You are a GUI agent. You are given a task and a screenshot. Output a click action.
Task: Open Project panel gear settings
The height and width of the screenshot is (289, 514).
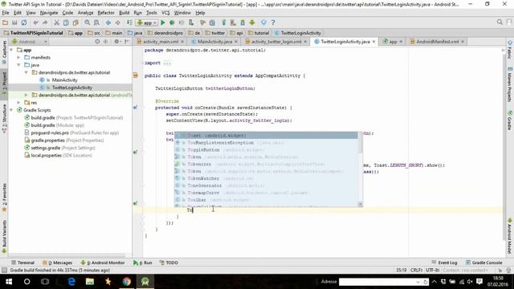(x=116, y=42)
